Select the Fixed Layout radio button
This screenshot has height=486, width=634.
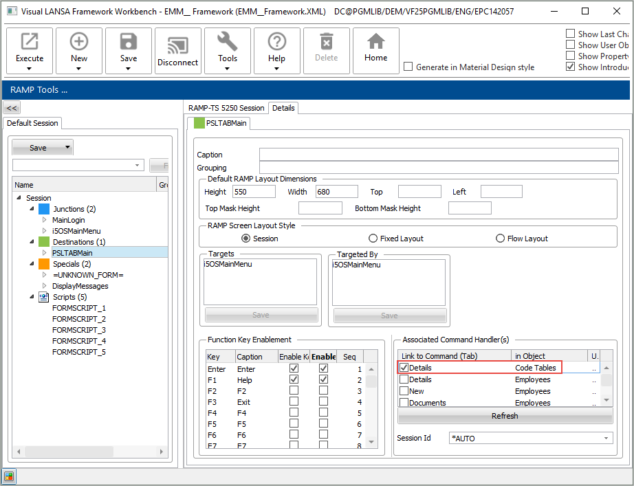(x=373, y=239)
